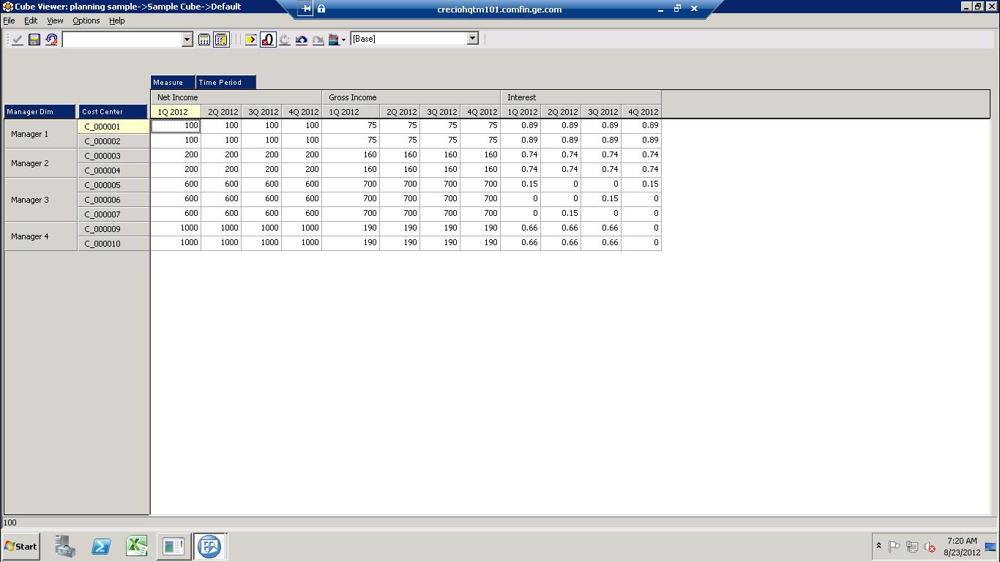This screenshot has height=562, width=1000.
Task: Click the Save view toolbar icon
Action: point(34,40)
